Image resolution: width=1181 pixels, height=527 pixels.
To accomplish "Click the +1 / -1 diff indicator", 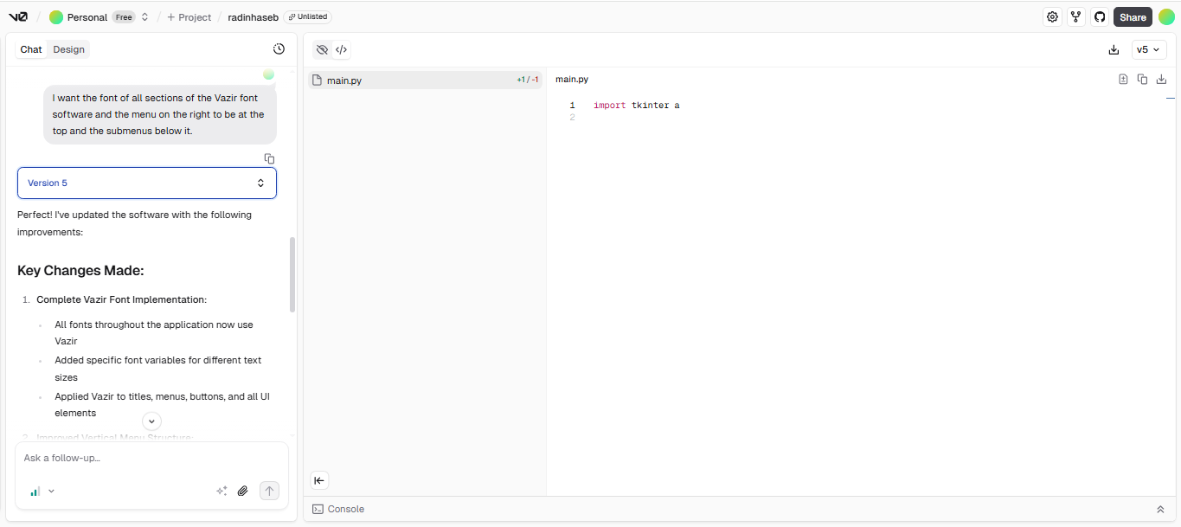I will click(528, 80).
